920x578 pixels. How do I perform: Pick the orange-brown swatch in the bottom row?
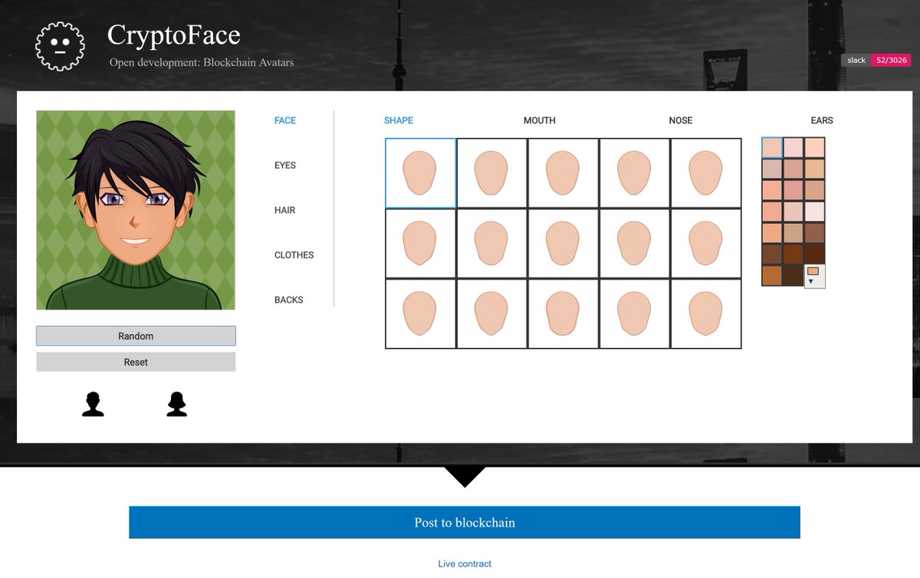(772, 275)
